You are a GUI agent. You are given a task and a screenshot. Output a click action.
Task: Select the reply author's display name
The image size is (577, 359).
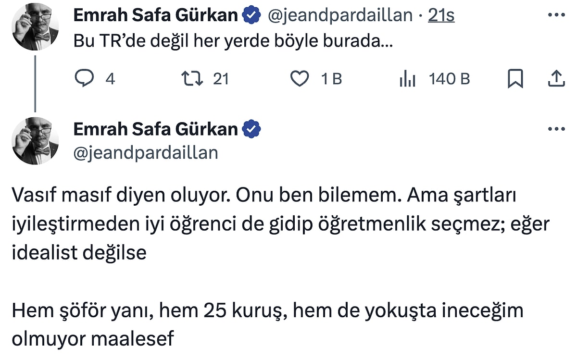[156, 129]
